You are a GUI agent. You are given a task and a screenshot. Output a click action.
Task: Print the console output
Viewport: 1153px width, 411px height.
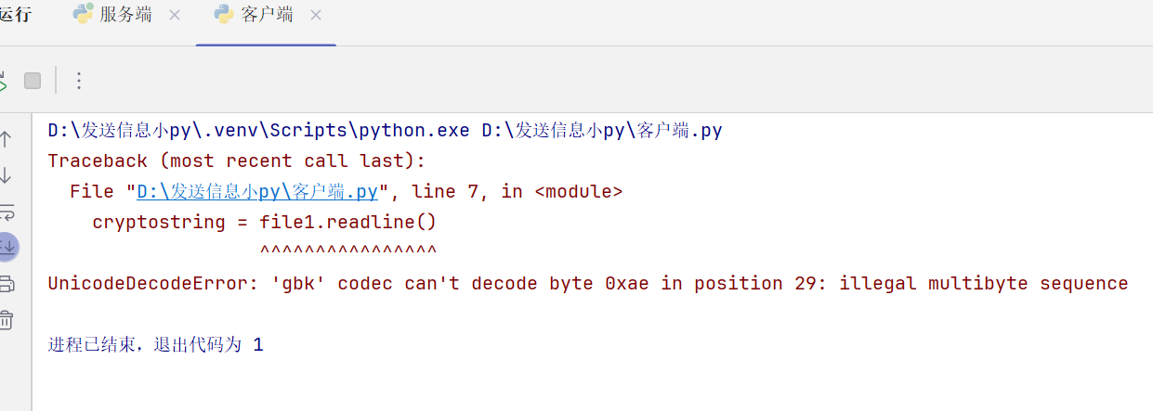pyautogui.click(x=6, y=284)
